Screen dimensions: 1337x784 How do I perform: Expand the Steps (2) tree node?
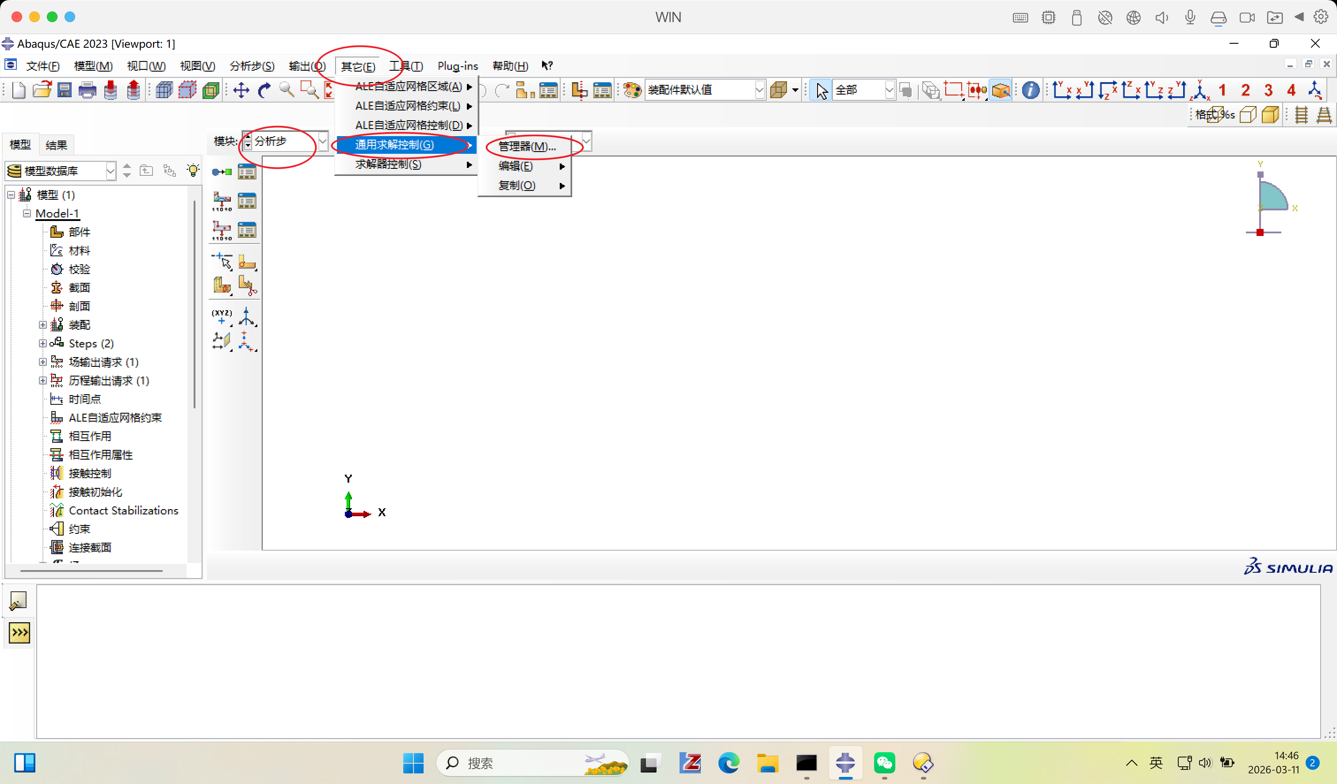click(42, 343)
